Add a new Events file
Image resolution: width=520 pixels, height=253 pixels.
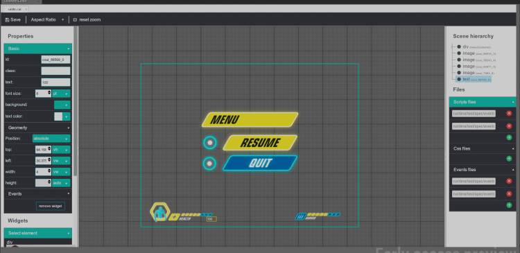tap(509, 205)
